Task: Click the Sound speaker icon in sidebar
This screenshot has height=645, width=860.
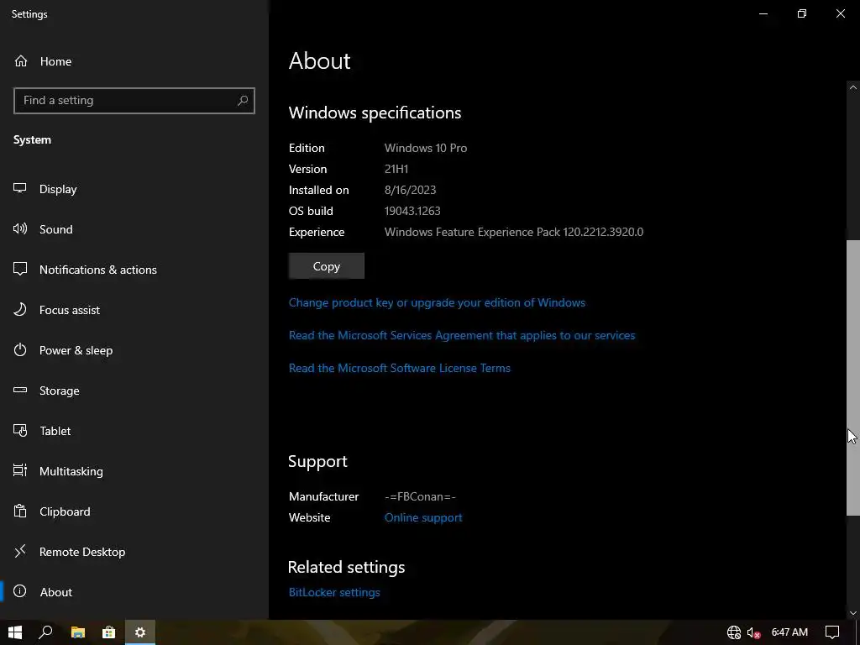Action: pyautogui.click(x=20, y=228)
